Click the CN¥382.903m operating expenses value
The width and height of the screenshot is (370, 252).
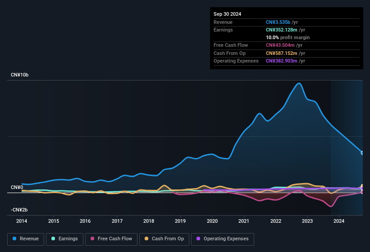[282, 61]
